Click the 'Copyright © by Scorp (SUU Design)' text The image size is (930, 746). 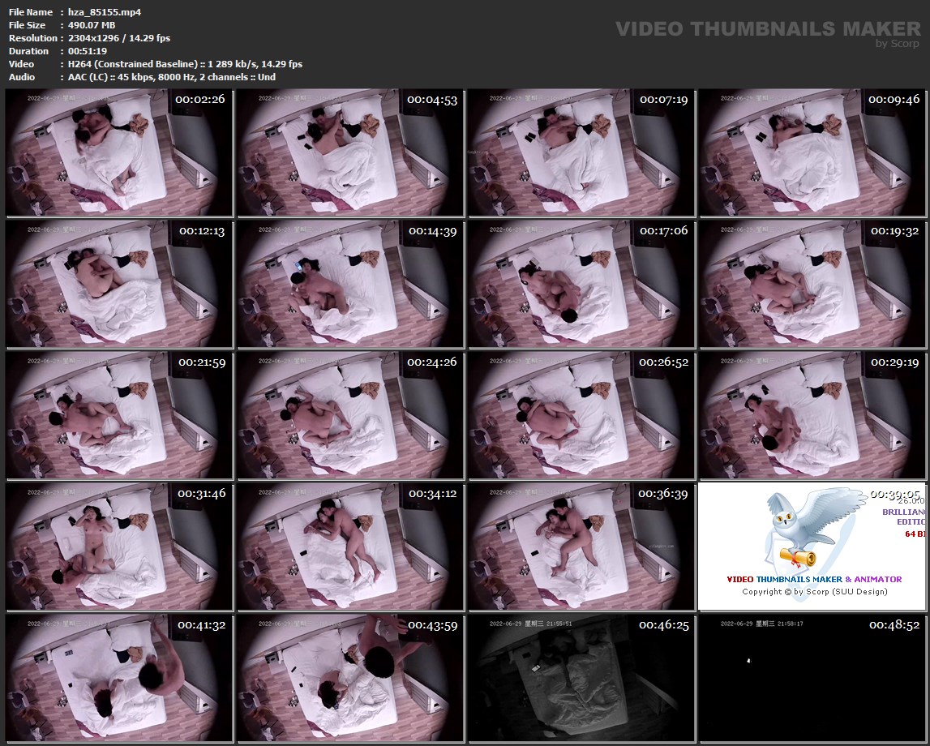coord(814,591)
